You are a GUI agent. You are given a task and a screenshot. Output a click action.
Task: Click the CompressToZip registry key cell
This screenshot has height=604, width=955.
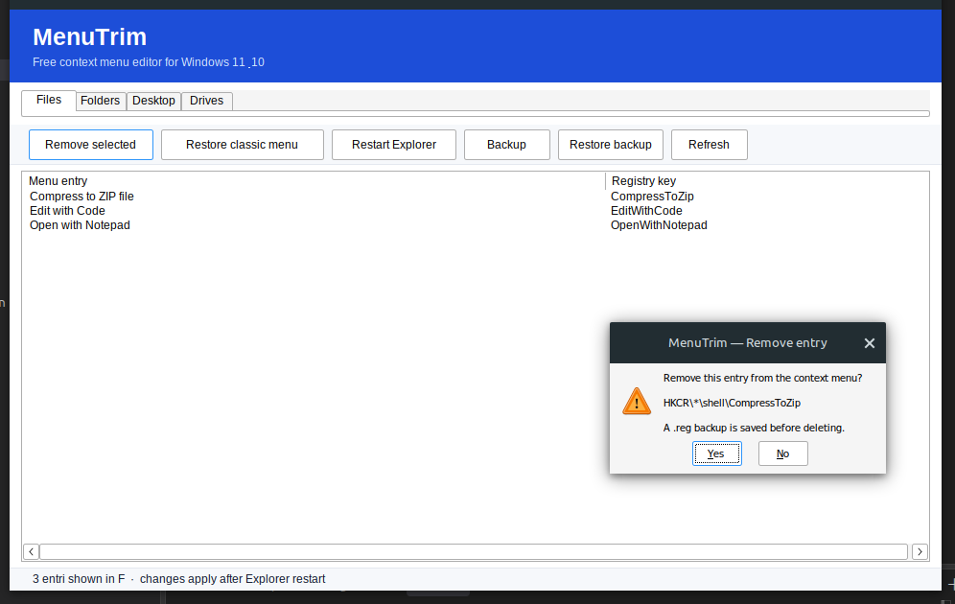point(652,196)
